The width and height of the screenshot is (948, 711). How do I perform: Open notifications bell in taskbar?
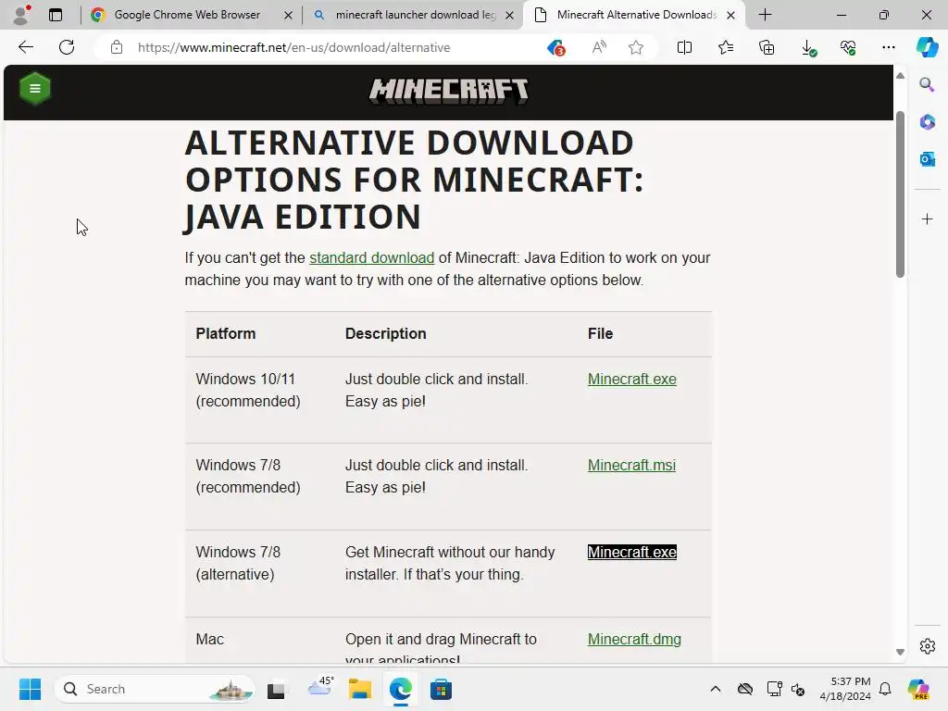[885, 689]
